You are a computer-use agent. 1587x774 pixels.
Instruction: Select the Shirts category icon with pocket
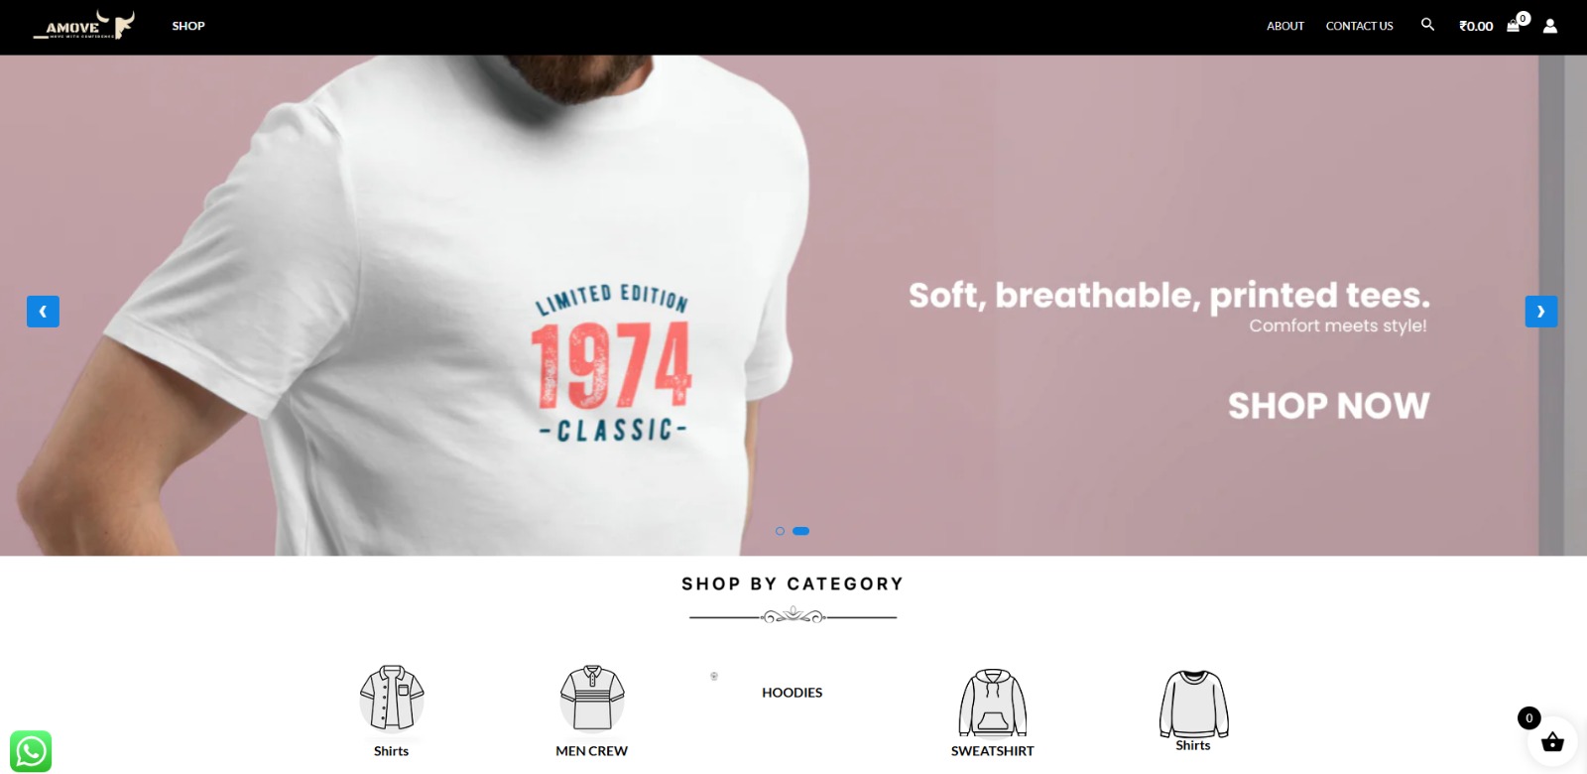(x=392, y=699)
